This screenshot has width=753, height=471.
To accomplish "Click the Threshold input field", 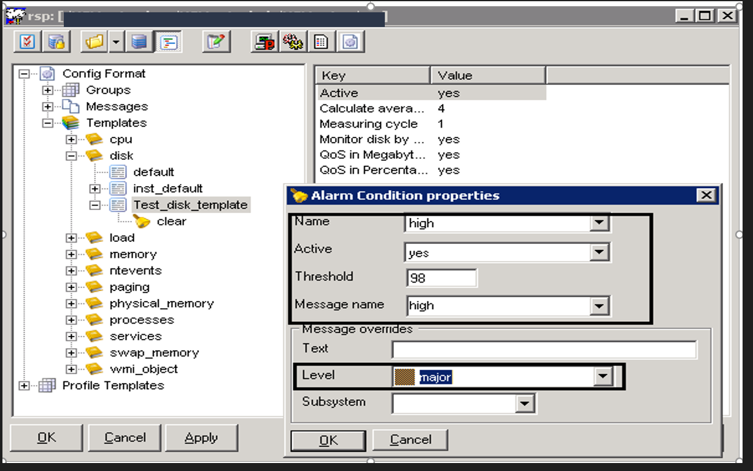I will tap(441, 278).
